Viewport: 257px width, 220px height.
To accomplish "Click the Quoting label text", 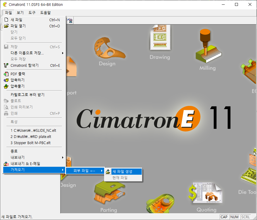I will tap(207, 210).
